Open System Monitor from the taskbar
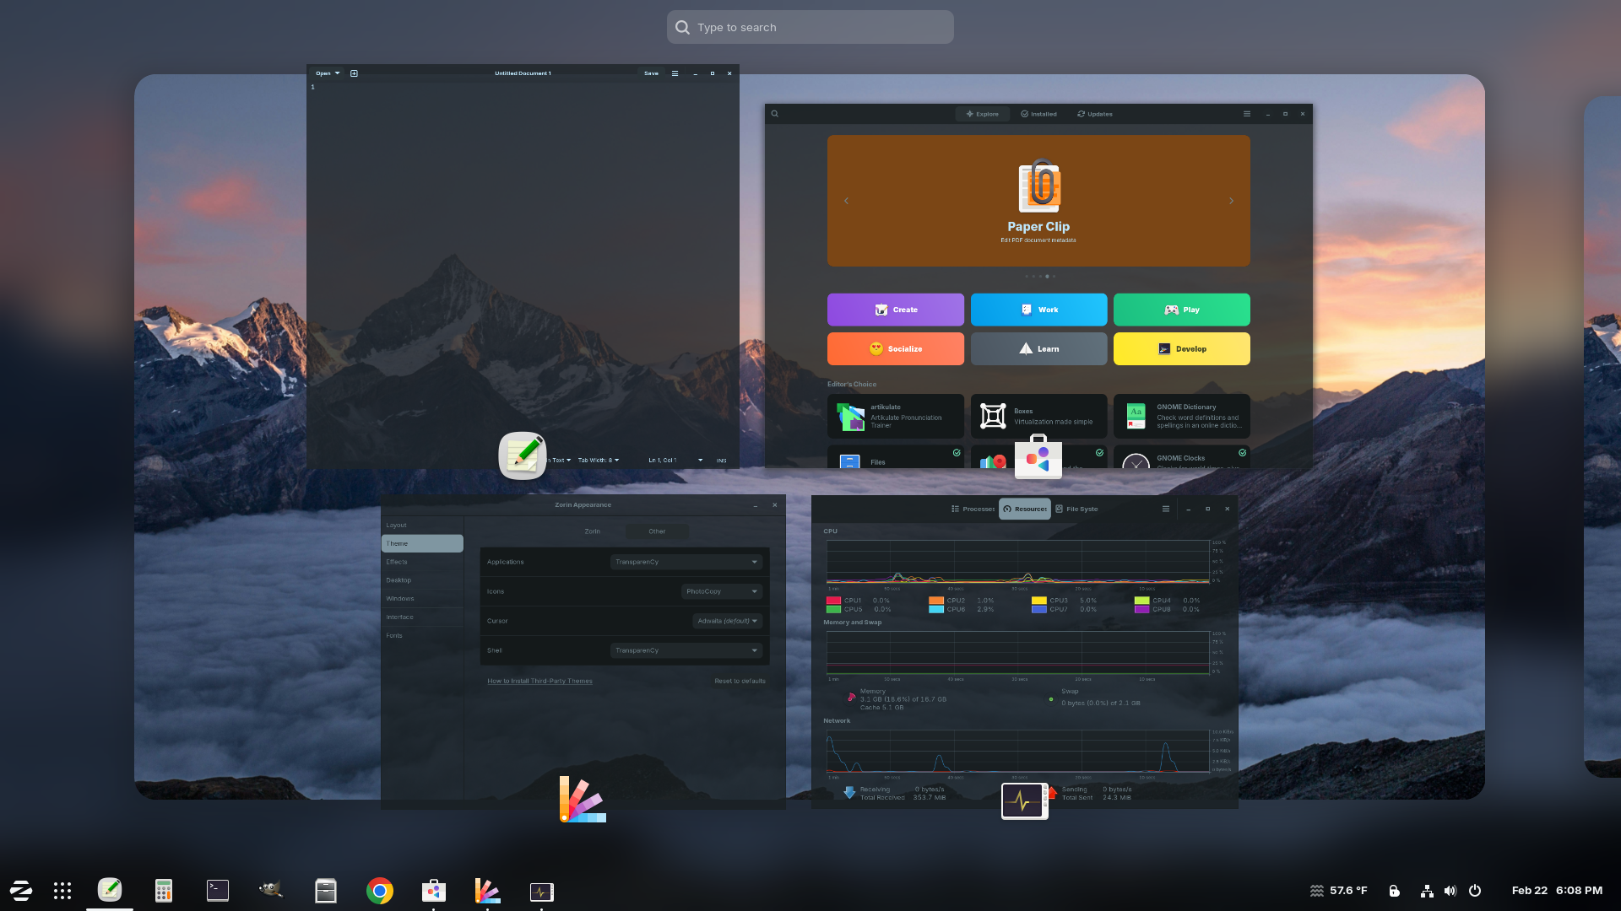Viewport: 1621px width, 911px height. pyautogui.click(x=541, y=892)
